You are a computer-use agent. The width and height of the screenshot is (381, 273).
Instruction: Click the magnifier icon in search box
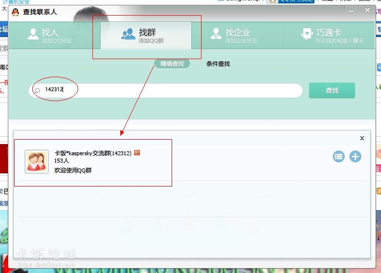[37, 91]
